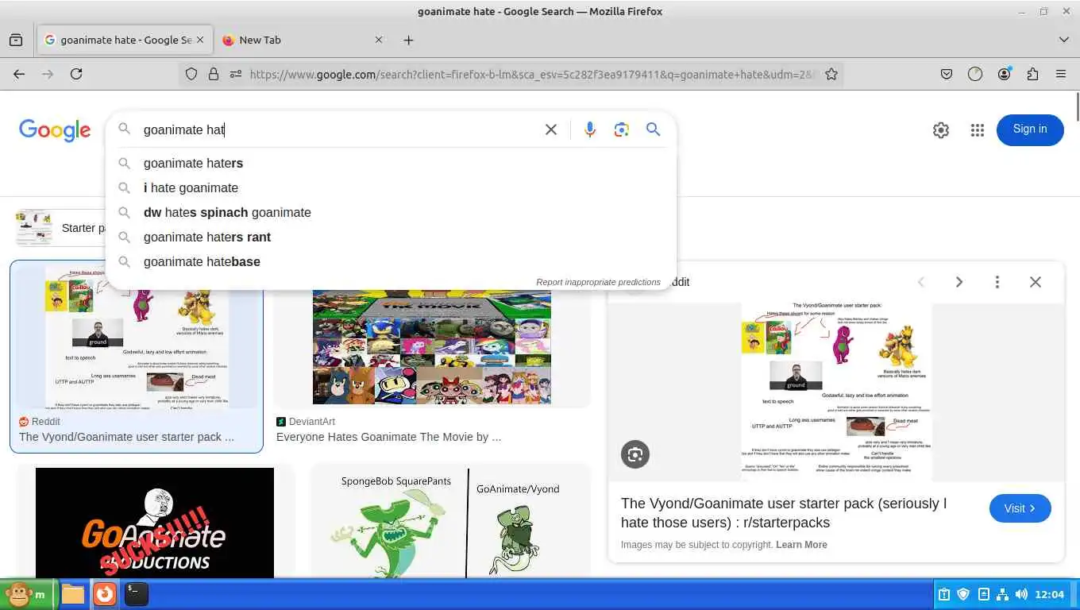1080x610 pixels.
Task: Close the New Tab tab
Action: pos(378,40)
